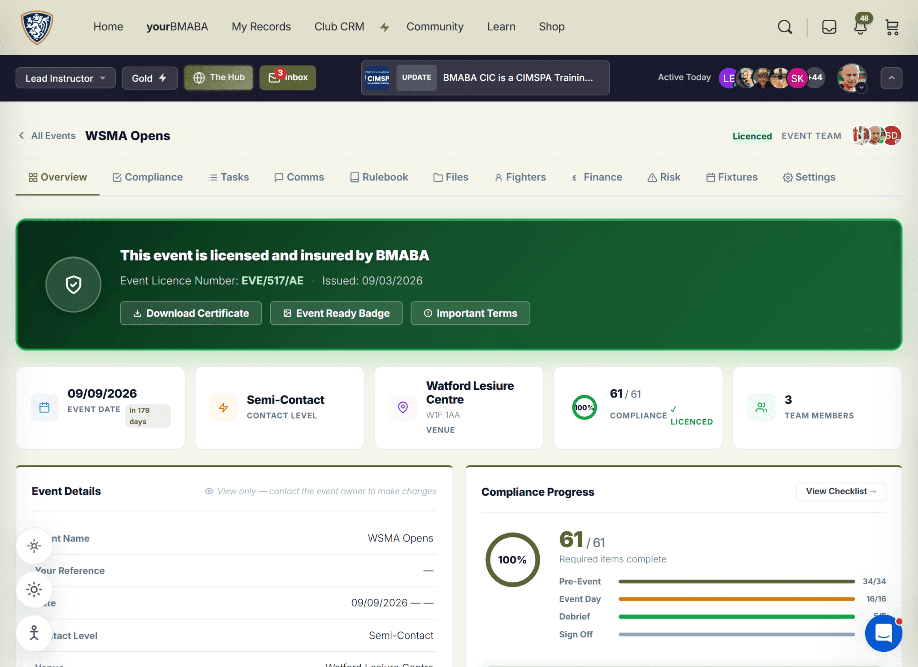Viewport: 918px width, 667px height.
Task: Click the shield licence icon
Action: coord(74,284)
